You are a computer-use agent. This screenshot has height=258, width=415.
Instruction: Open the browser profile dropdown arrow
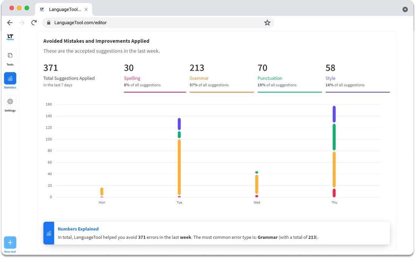click(405, 9)
